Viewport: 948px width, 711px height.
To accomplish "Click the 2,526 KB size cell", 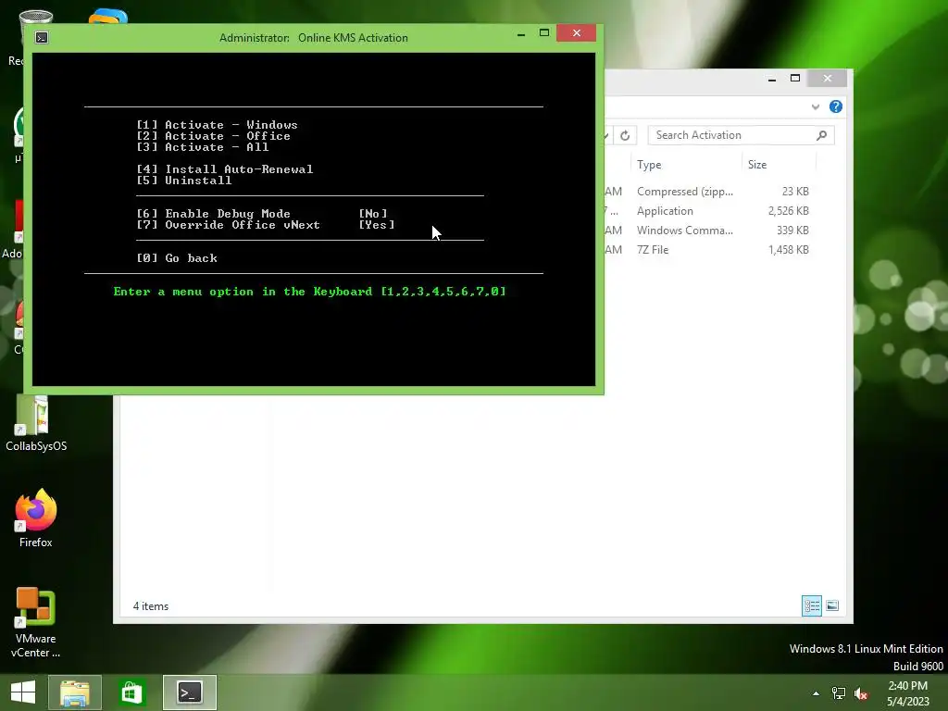I will [789, 211].
